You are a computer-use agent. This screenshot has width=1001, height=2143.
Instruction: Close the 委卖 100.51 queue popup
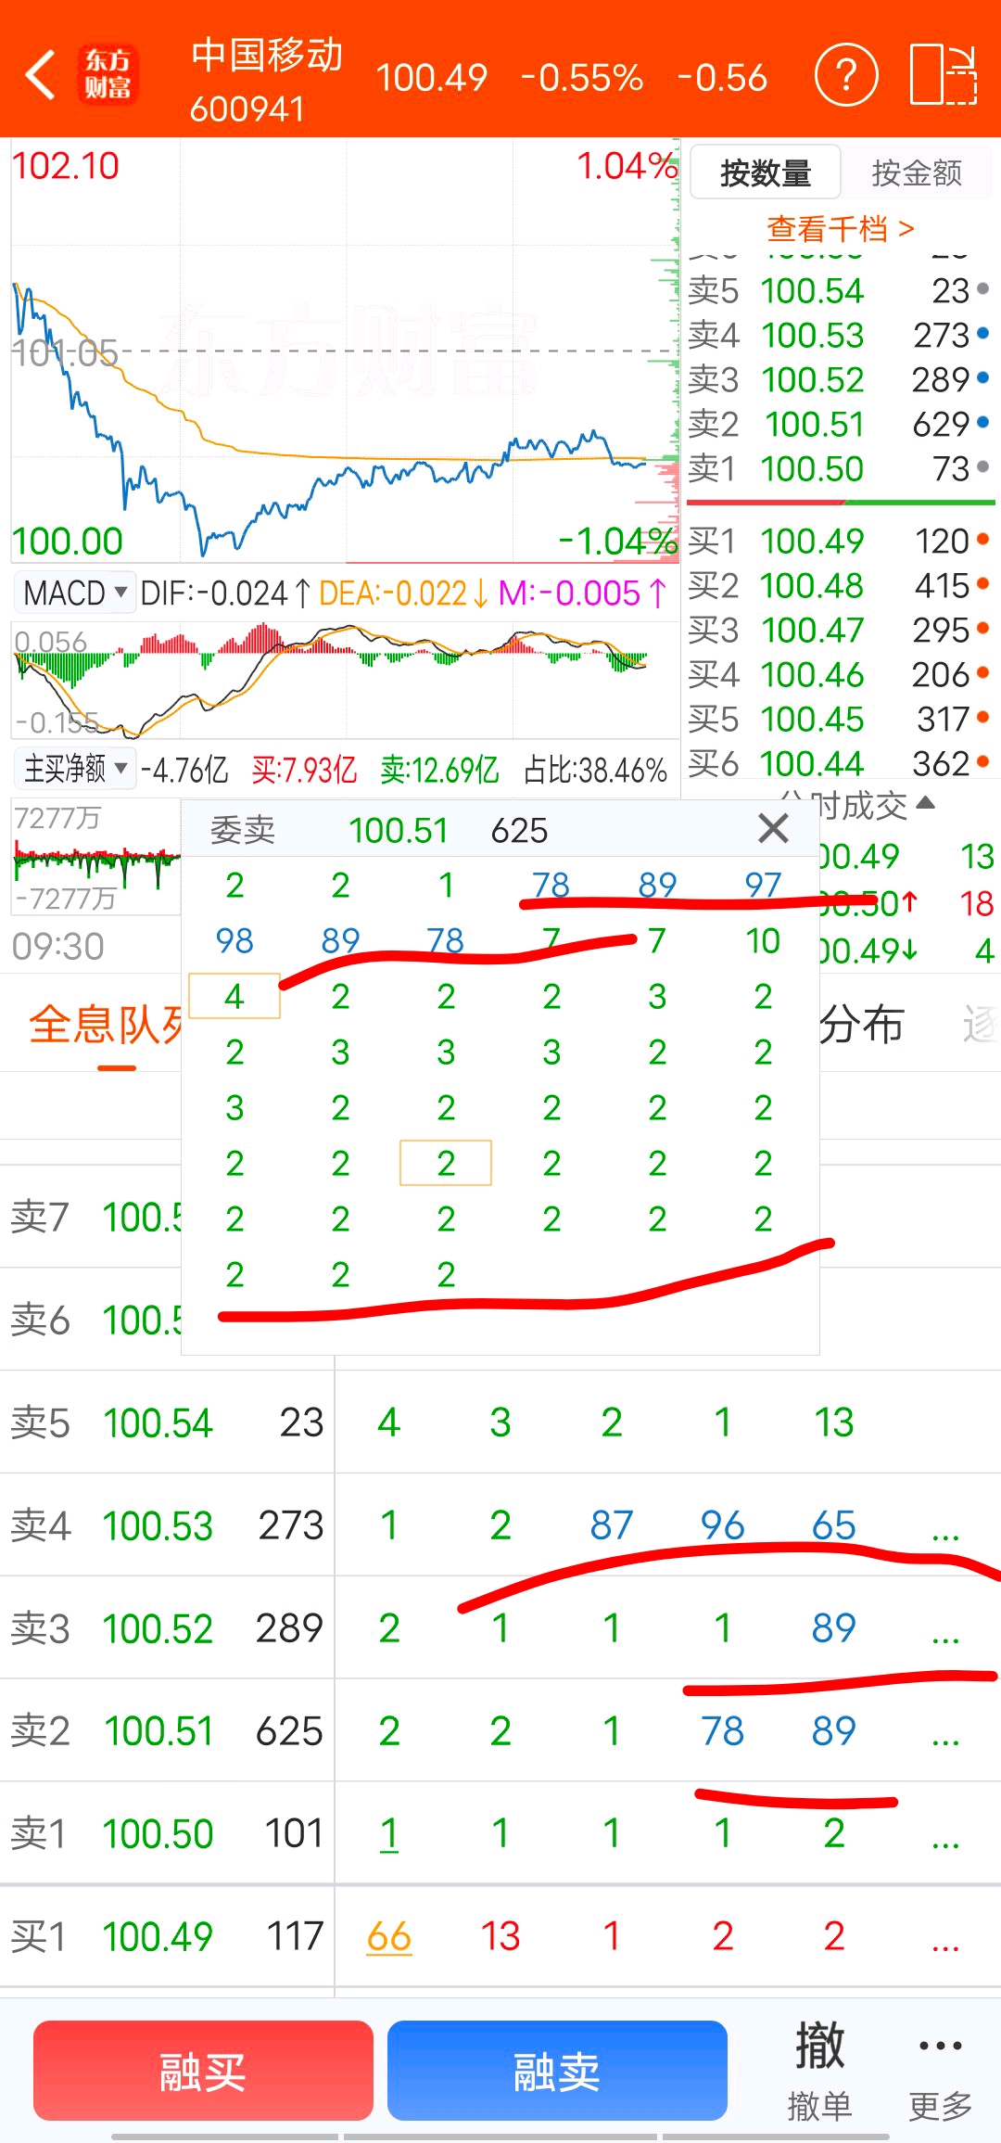coord(773,828)
